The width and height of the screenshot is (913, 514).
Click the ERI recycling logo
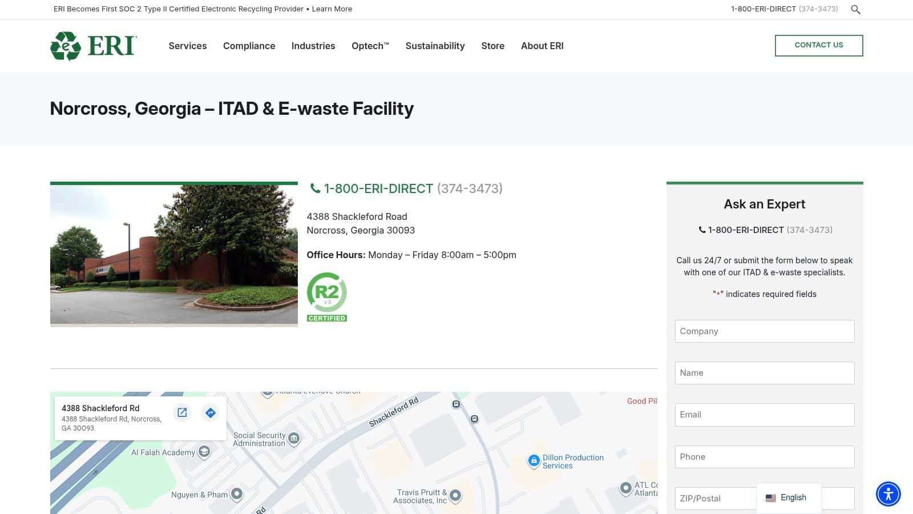(94, 46)
